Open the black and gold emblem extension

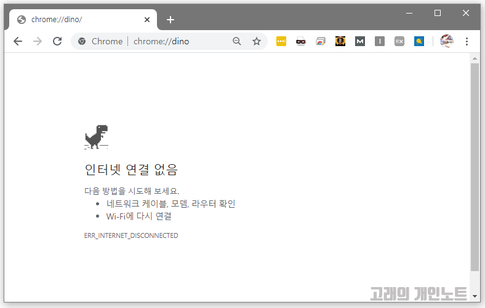pos(340,41)
